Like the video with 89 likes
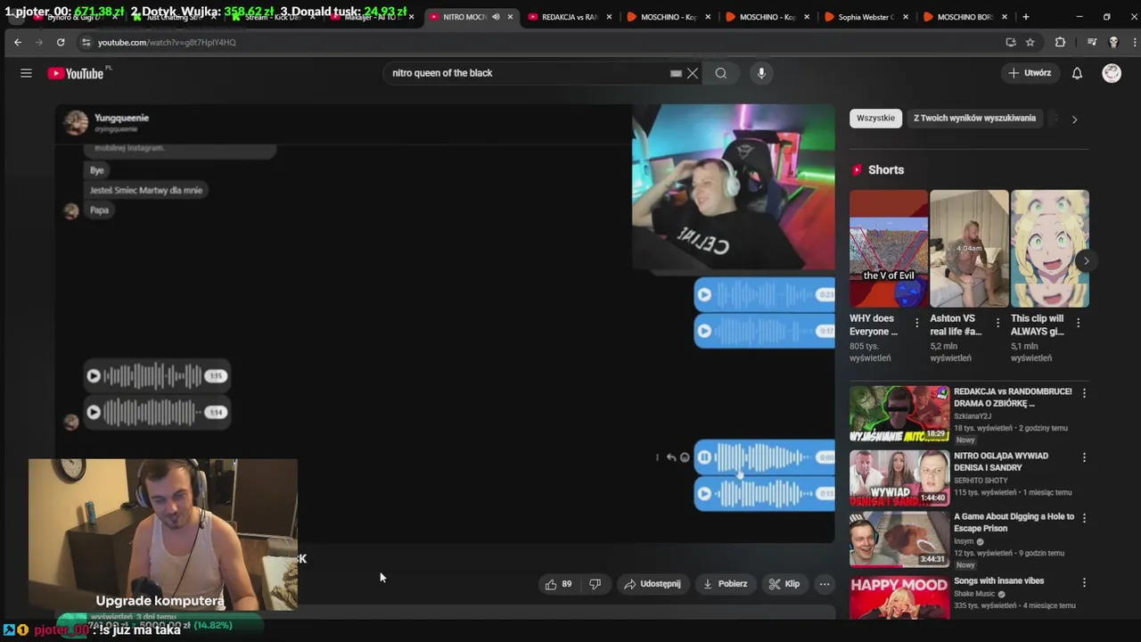Viewport: 1141px width, 642px height. [559, 584]
